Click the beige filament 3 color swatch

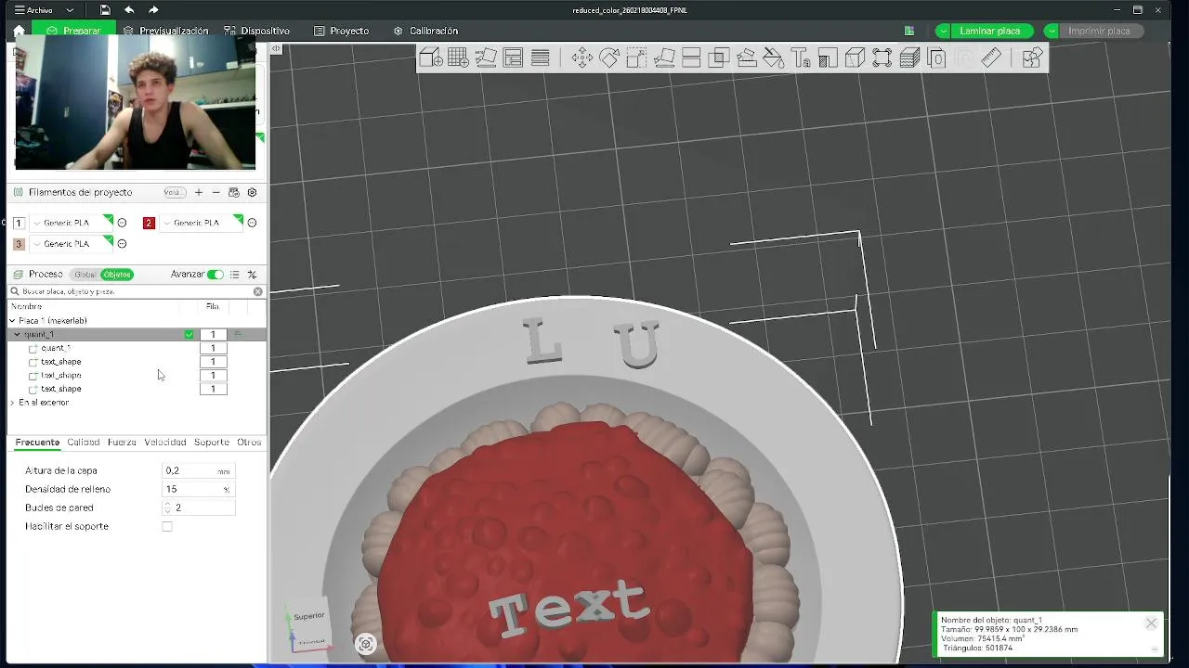coord(19,244)
